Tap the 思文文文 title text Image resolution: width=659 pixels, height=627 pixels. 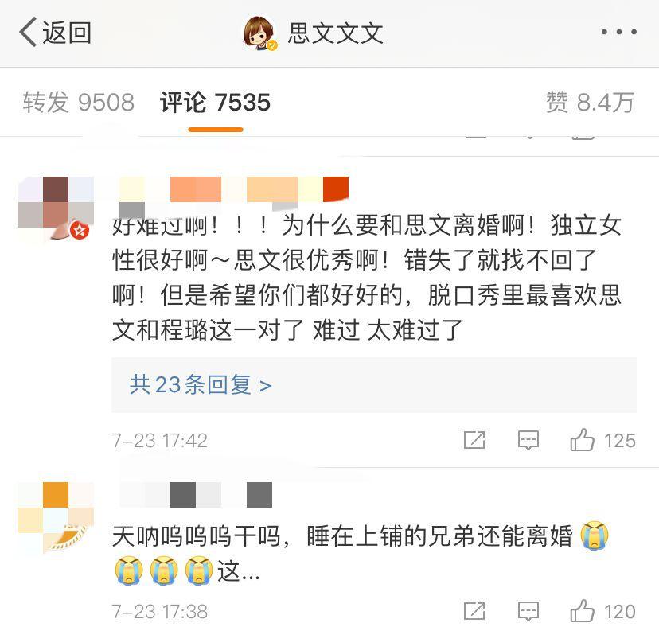(335, 33)
